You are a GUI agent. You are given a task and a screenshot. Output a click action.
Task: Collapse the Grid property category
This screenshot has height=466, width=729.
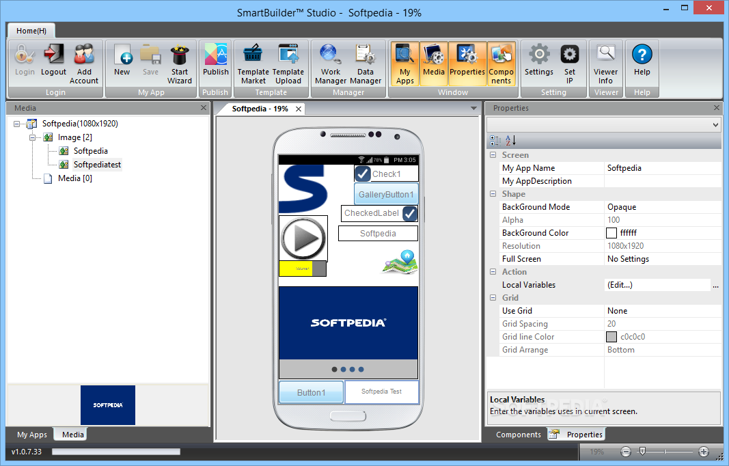[x=493, y=298]
